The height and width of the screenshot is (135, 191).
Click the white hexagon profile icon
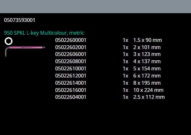8,41
